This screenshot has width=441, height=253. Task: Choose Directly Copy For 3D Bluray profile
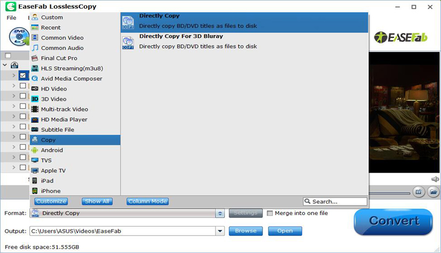[x=244, y=43]
